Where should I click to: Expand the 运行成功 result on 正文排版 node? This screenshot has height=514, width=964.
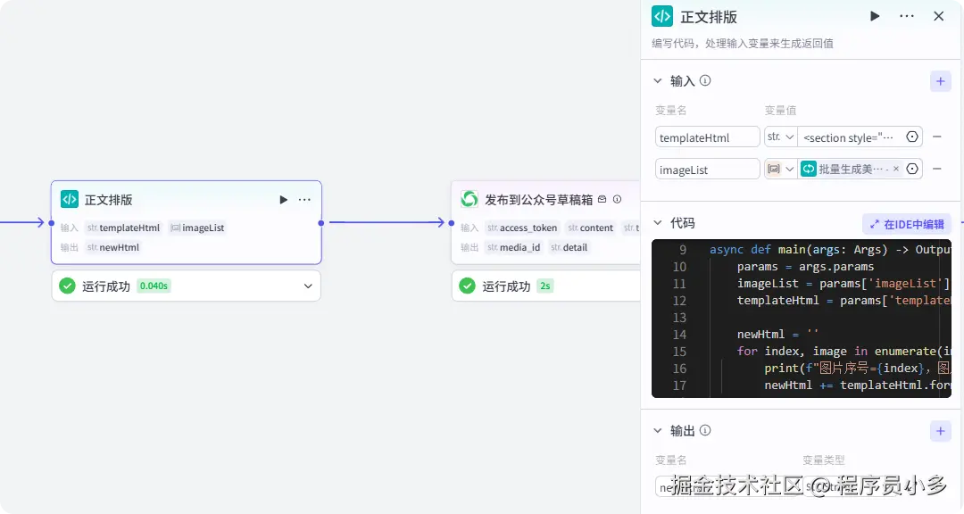pos(306,286)
